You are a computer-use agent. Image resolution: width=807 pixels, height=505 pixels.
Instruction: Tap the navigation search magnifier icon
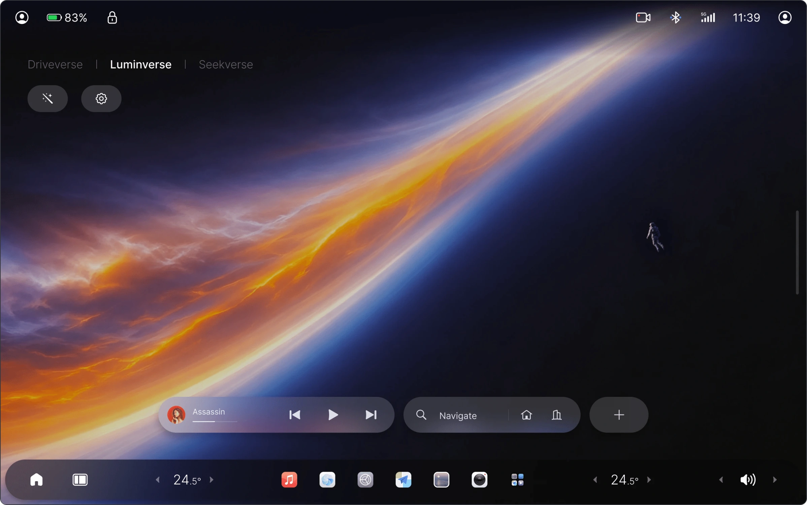pyautogui.click(x=421, y=415)
